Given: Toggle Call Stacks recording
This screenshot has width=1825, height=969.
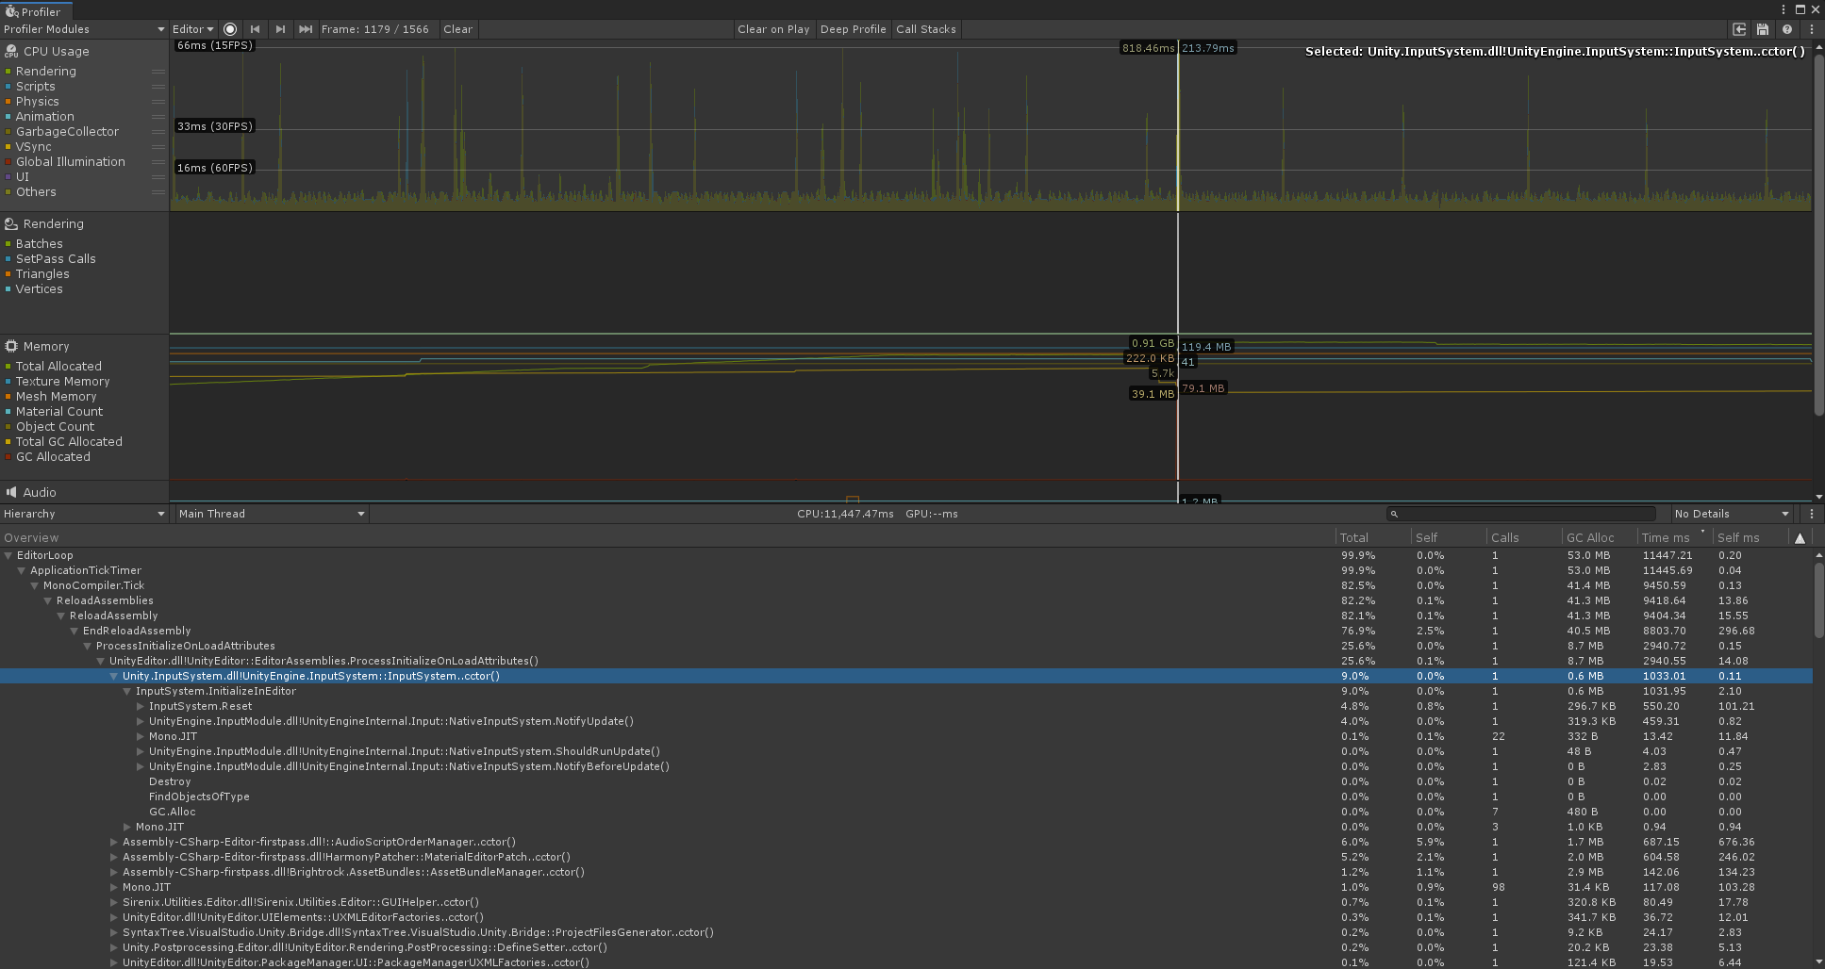Looking at the screenshot, I should (926, 29).
